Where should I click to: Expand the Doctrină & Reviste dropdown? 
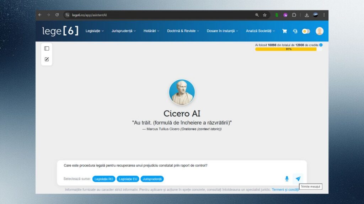pos(183,31)
